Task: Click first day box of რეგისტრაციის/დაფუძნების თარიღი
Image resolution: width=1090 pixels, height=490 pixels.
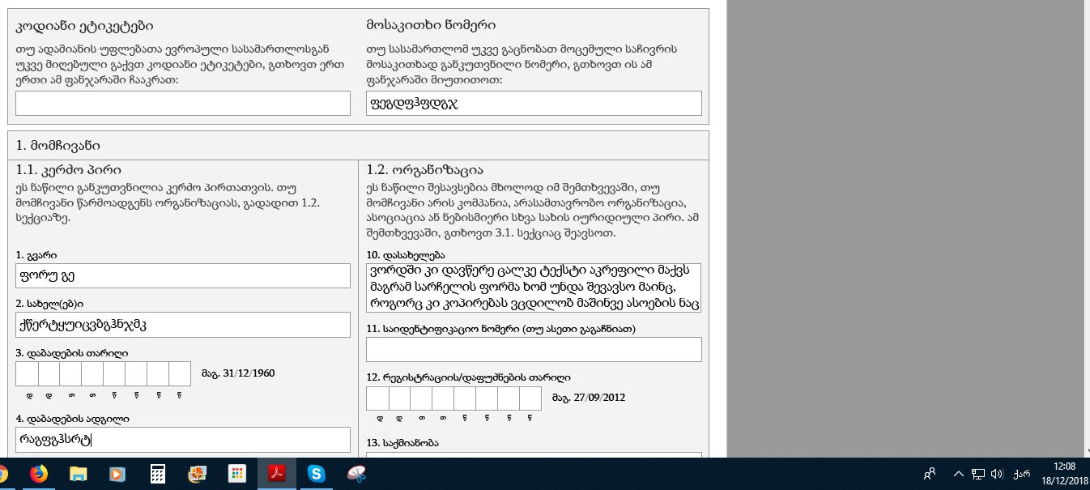Action: click(x=377, y=398)
